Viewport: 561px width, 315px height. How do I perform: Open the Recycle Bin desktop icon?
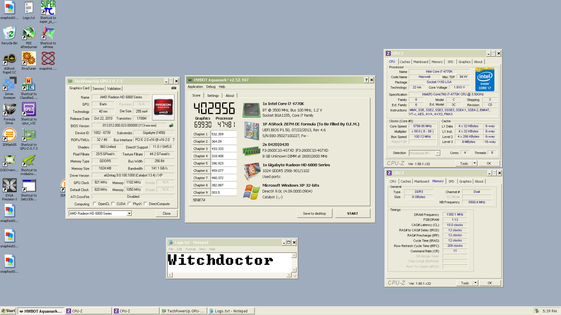pyautogui.click(x=9, y=36)
